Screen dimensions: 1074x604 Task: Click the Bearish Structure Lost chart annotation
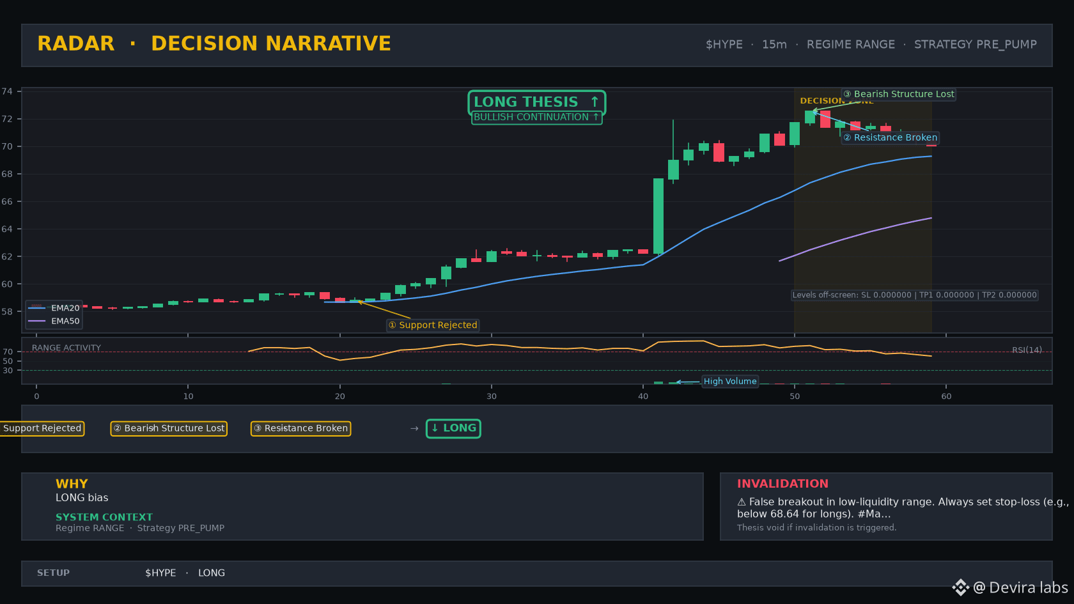(x=899, y=94)
